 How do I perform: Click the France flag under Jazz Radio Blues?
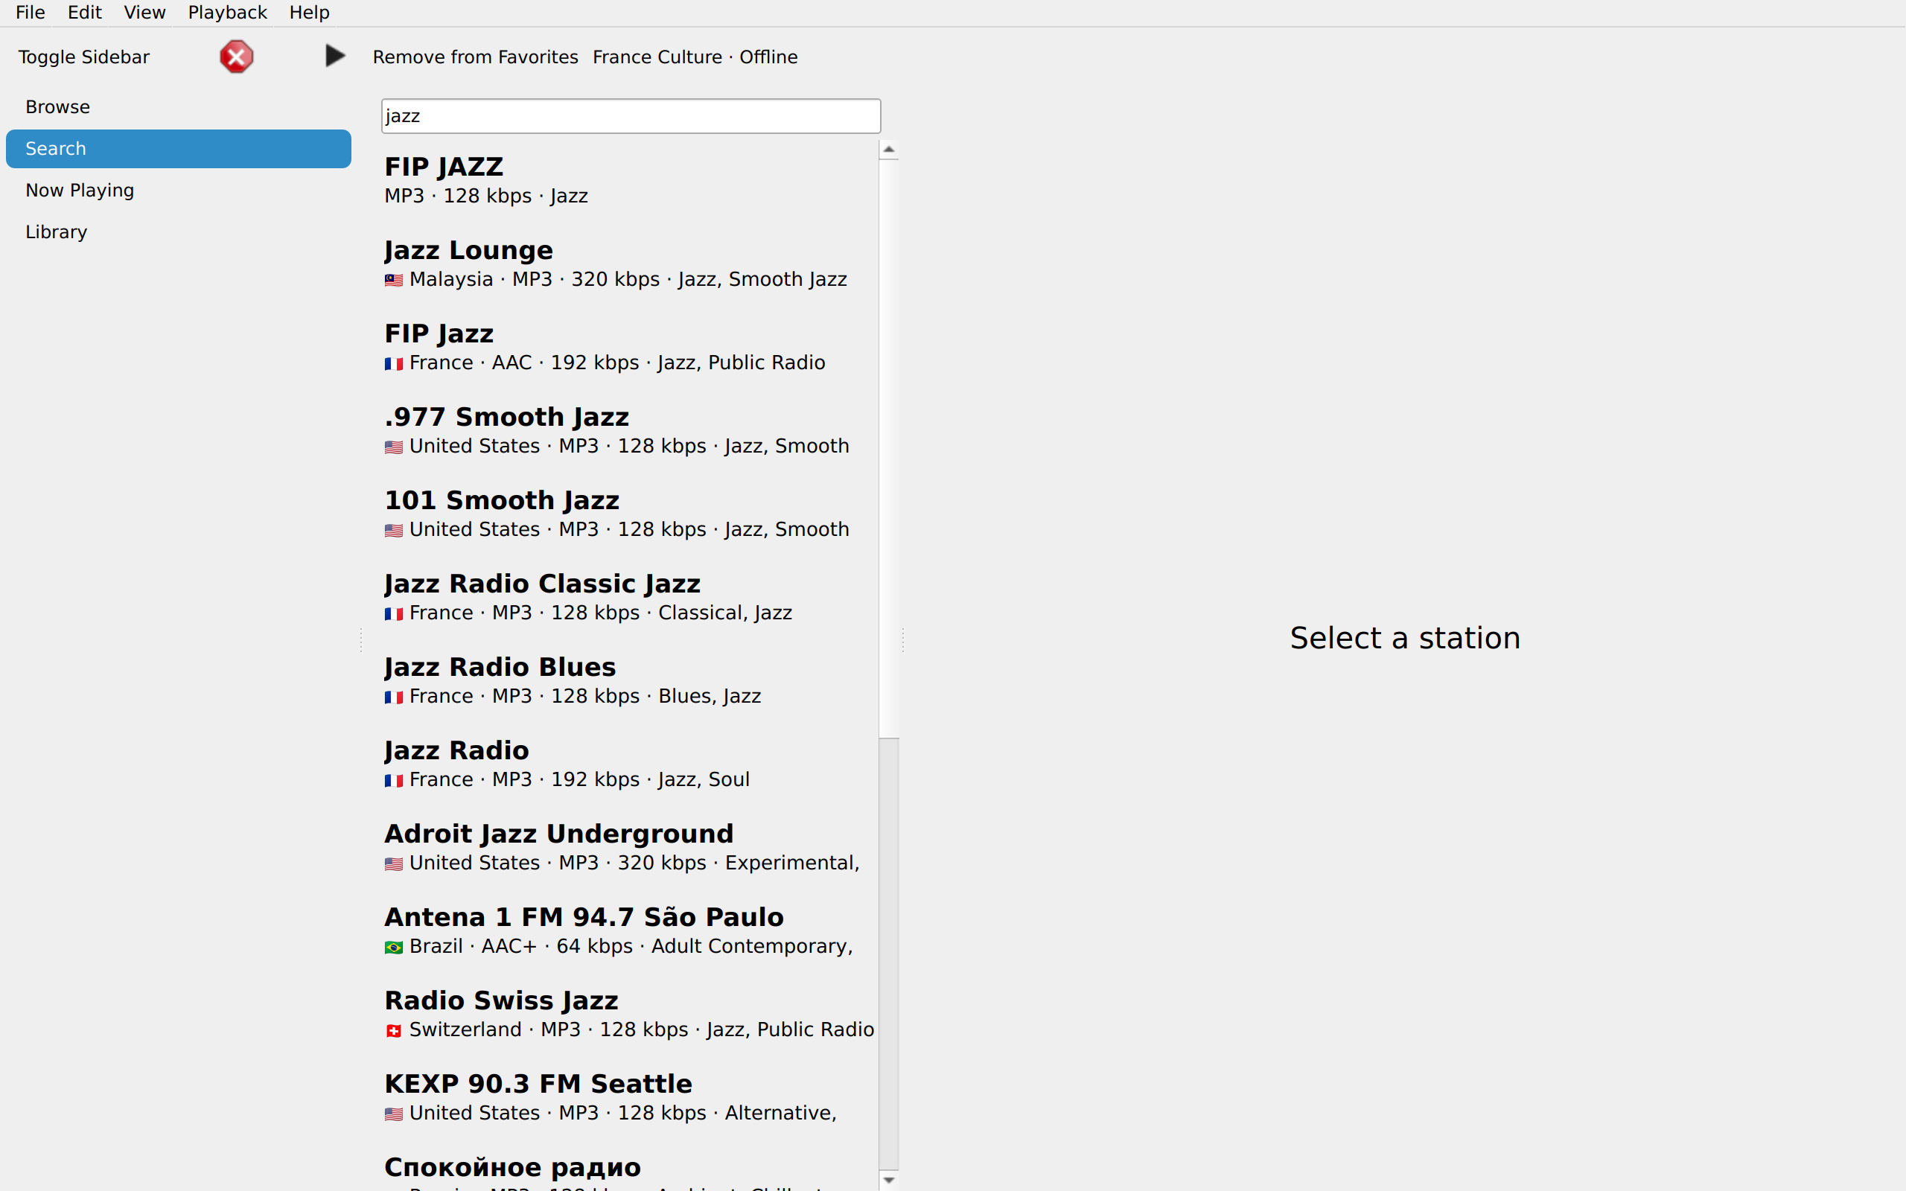(394, 698)
